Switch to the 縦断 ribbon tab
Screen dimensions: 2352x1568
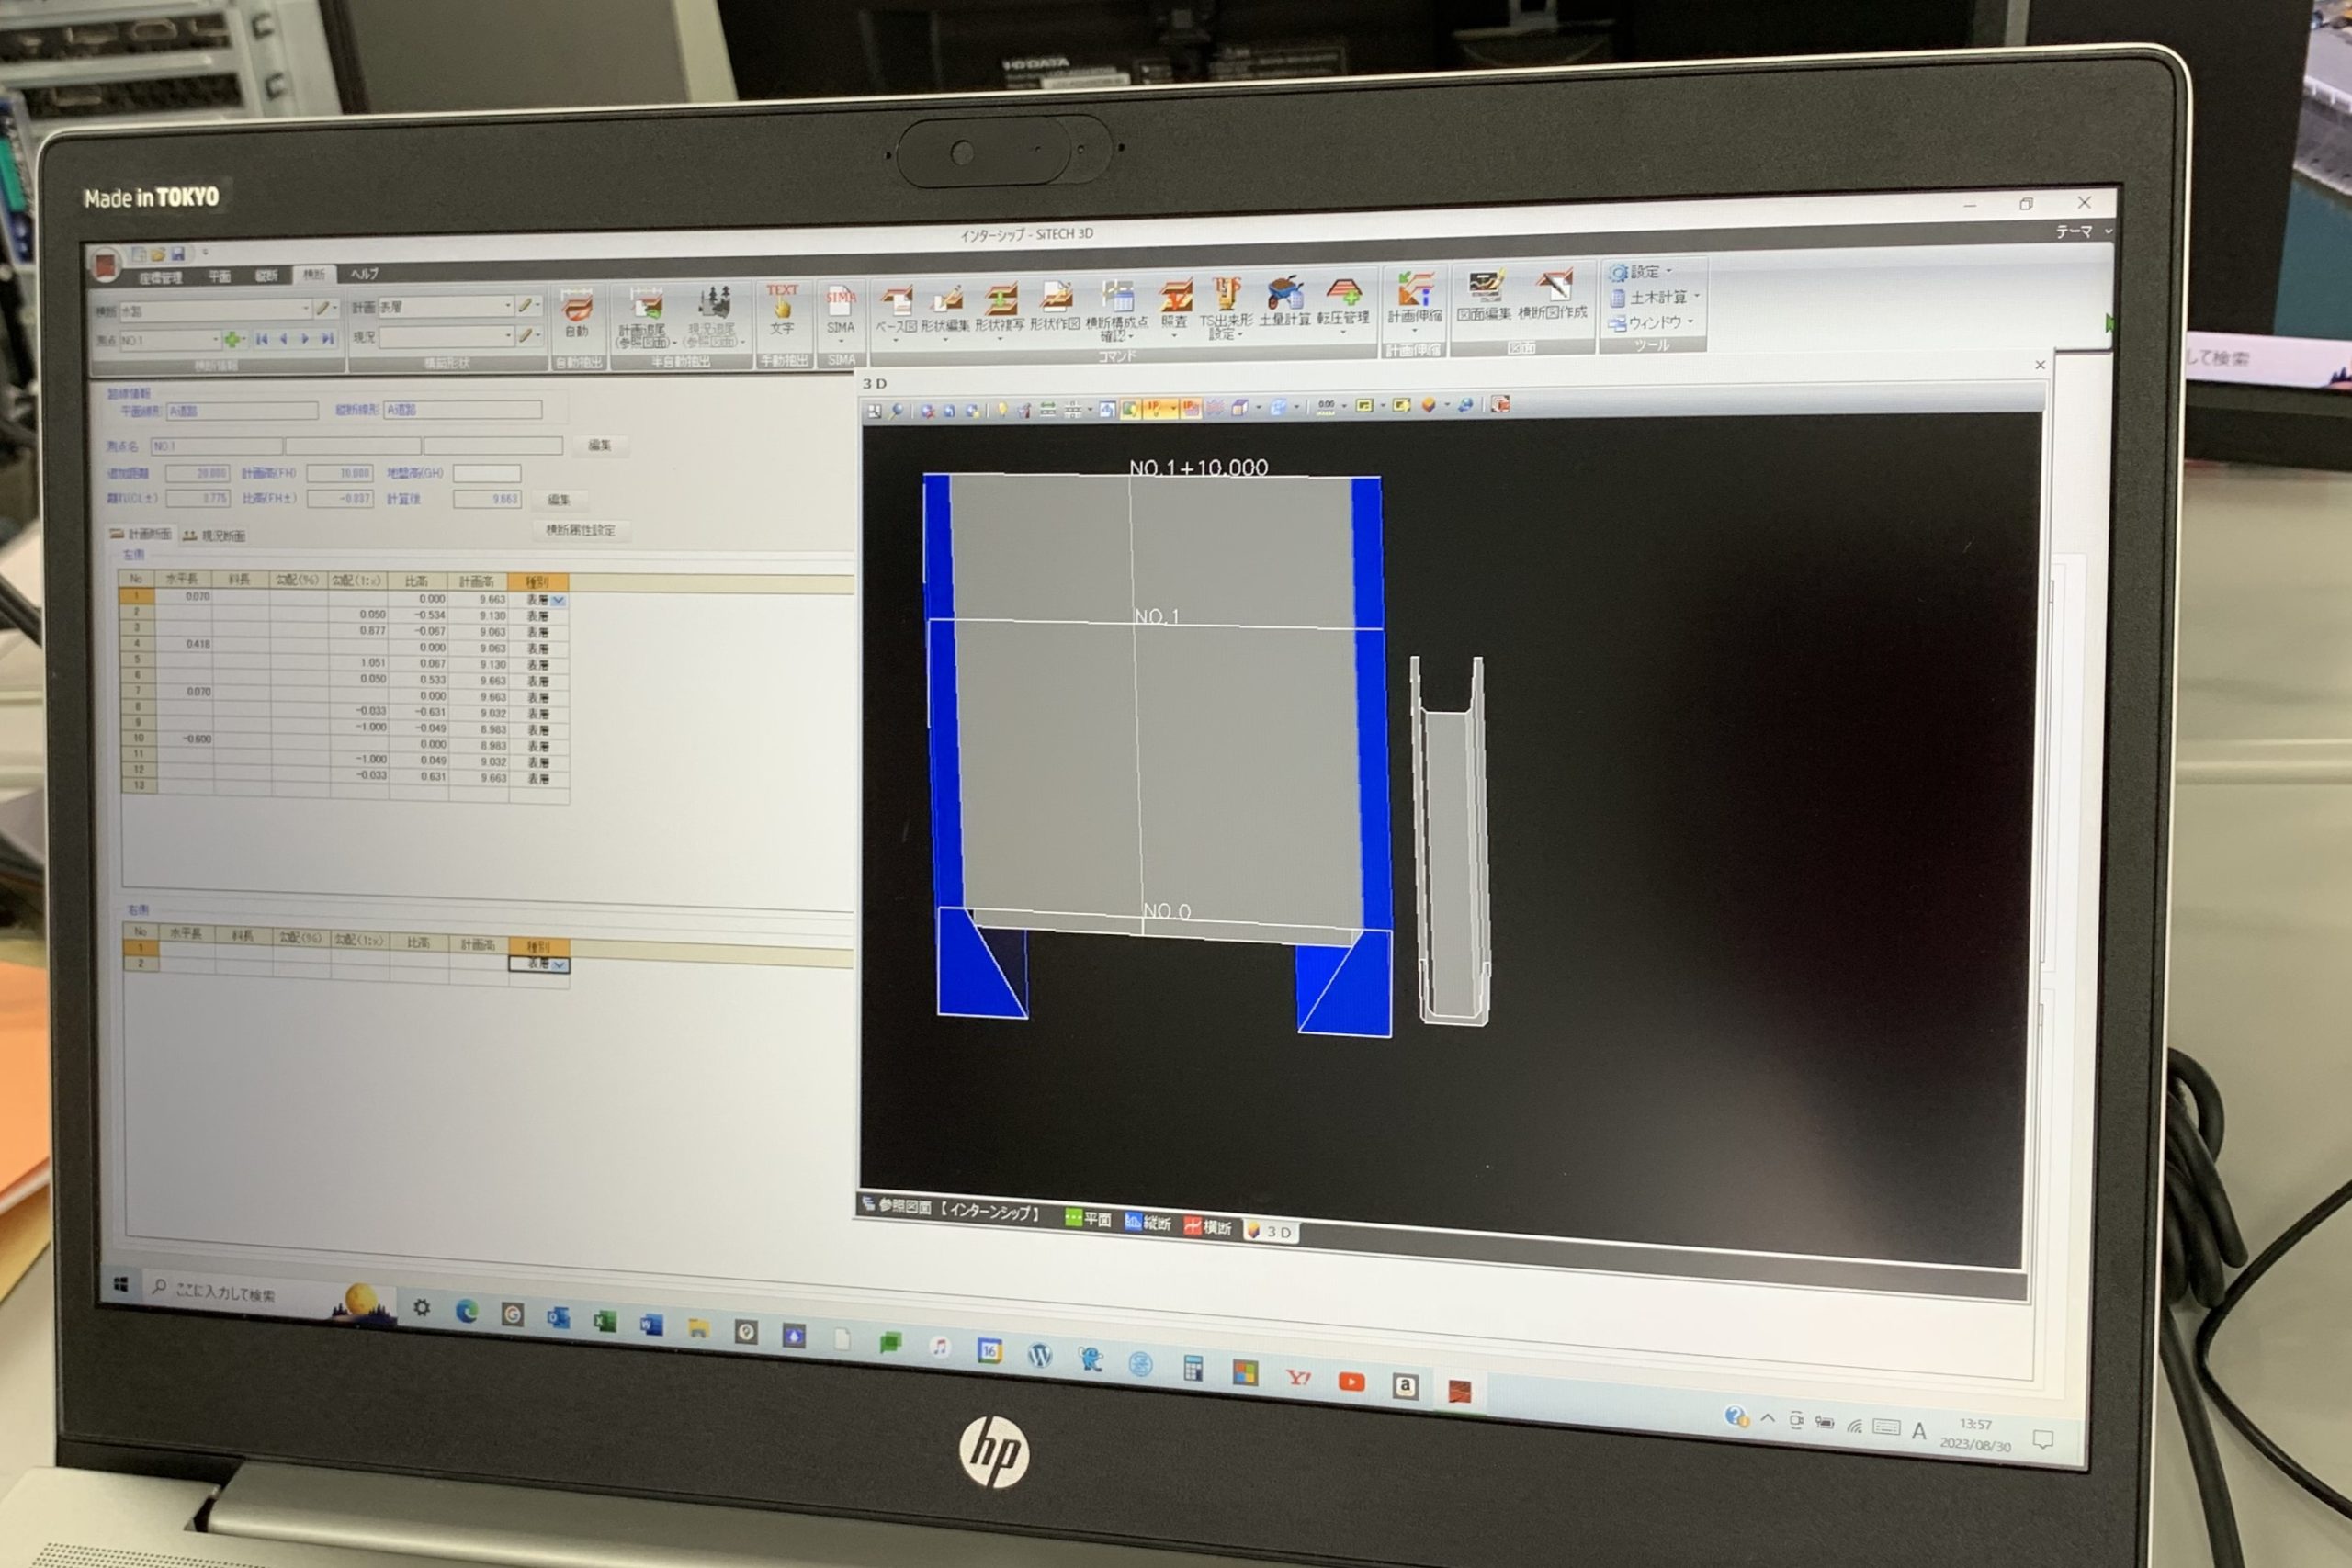click(x=266, y=276)
